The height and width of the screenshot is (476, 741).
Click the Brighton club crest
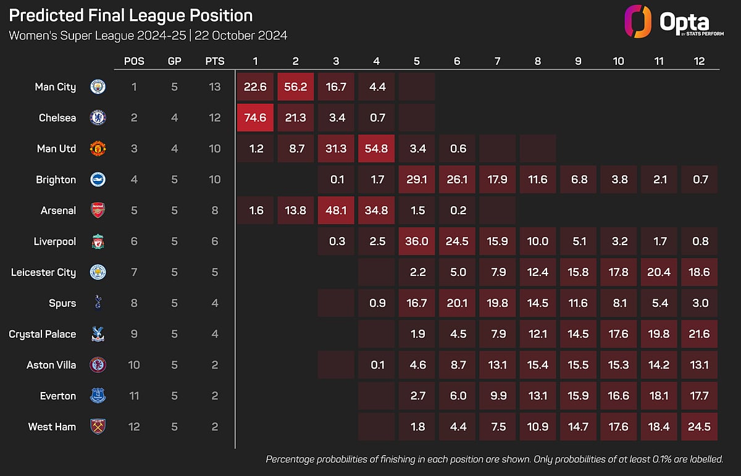click(98, 180)
